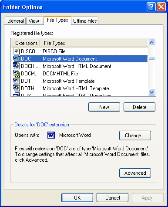
Task: Open the Offline Files tab
Action: tap(85, 21)
